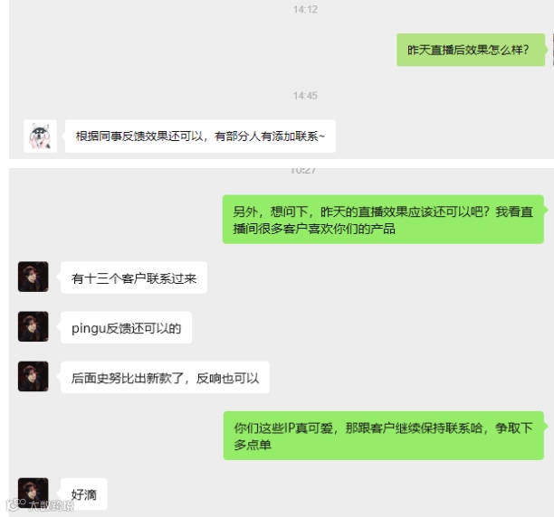Click the text 争取下多点单 in green bubble
Screen dimensions: 554x517
383,437
